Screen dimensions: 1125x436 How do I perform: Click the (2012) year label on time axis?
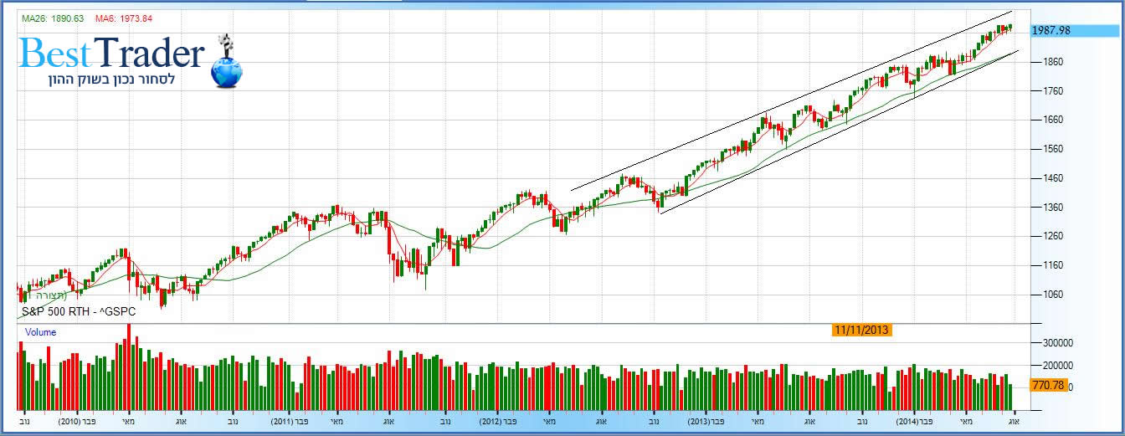(491, 423)
